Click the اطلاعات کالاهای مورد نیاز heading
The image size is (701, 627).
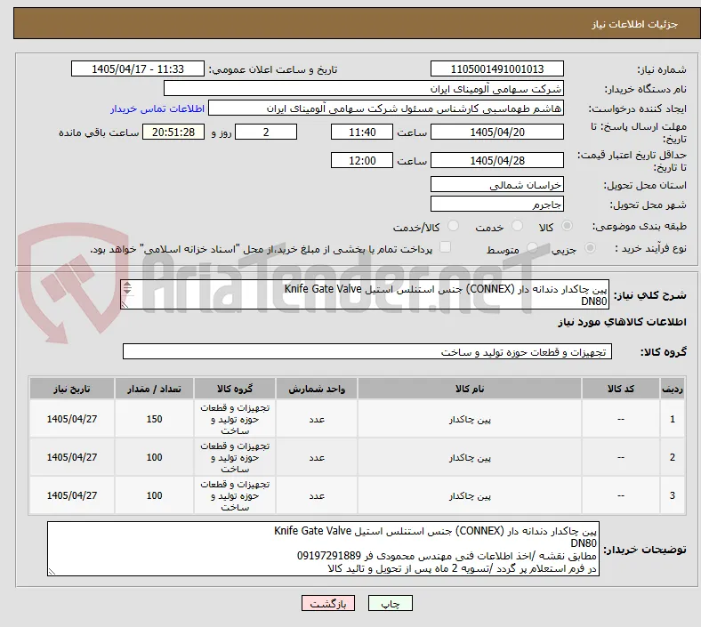coord(622,322)
